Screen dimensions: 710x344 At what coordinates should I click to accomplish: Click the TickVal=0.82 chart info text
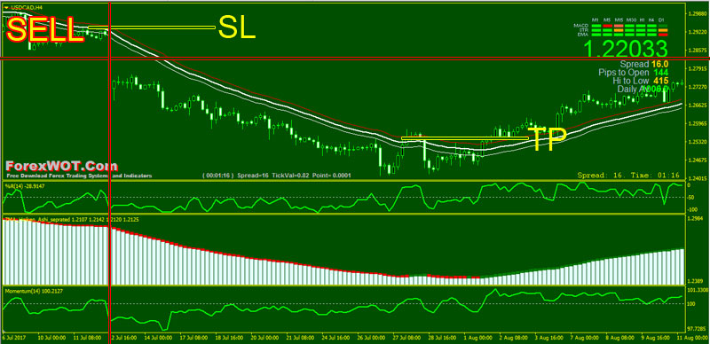[290, 176]
